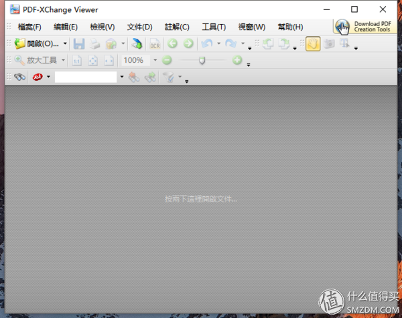Open the standard toolbar overflow options
Image resolution: width=402 pixels, height=318 pixels.
pyautogui.click(x=250, y=48)
